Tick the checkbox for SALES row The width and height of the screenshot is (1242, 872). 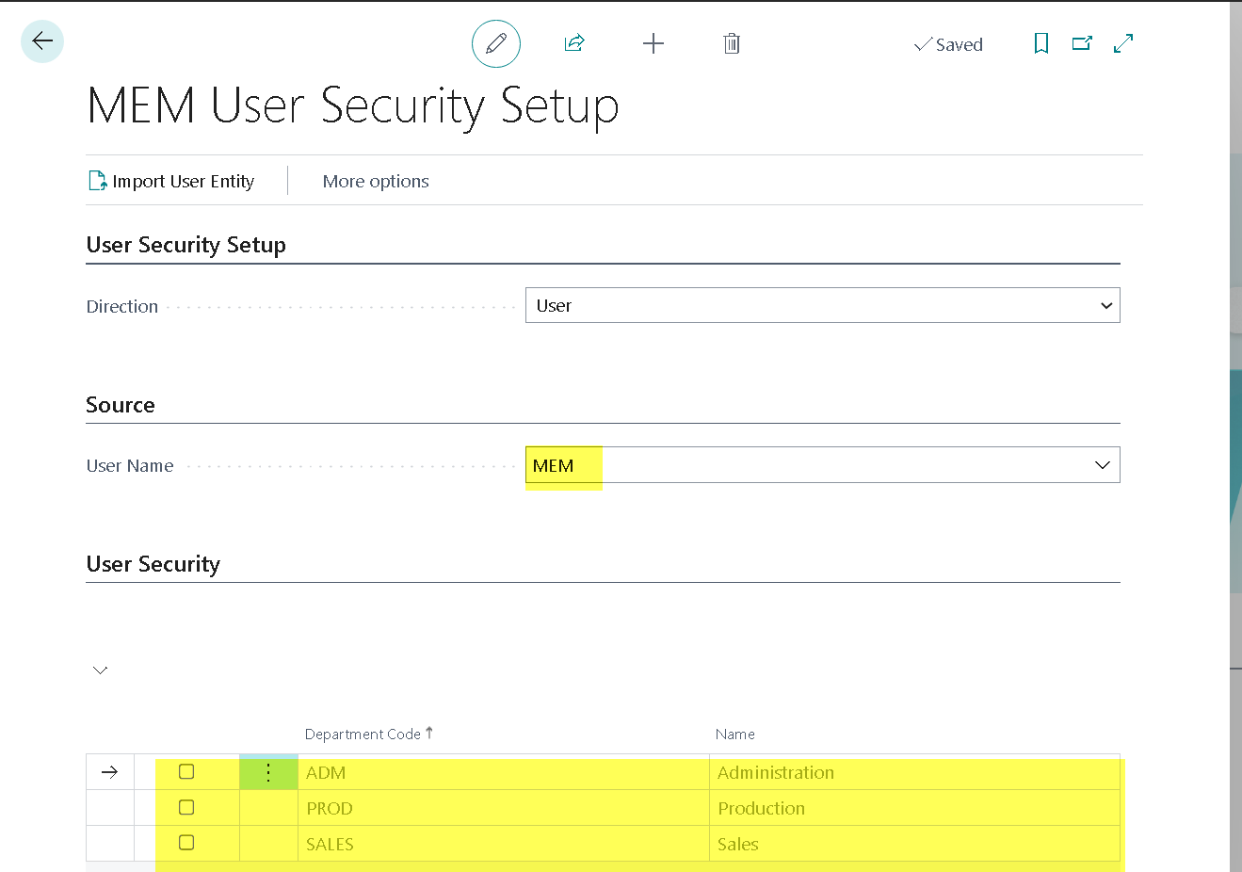click(186, 843)
